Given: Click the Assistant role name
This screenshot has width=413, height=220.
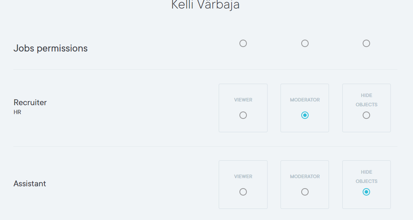Looking at the screenshot, I should coord(30,184).
